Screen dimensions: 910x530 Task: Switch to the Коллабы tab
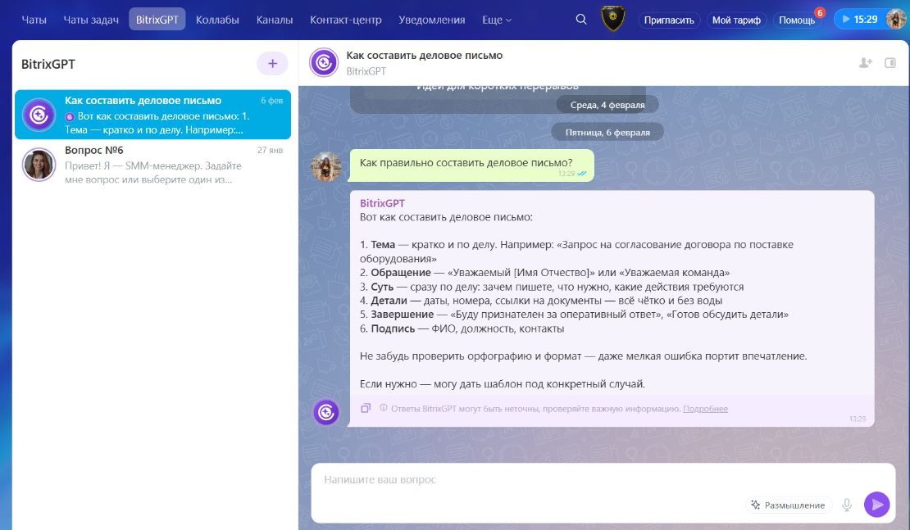[217, 20]
